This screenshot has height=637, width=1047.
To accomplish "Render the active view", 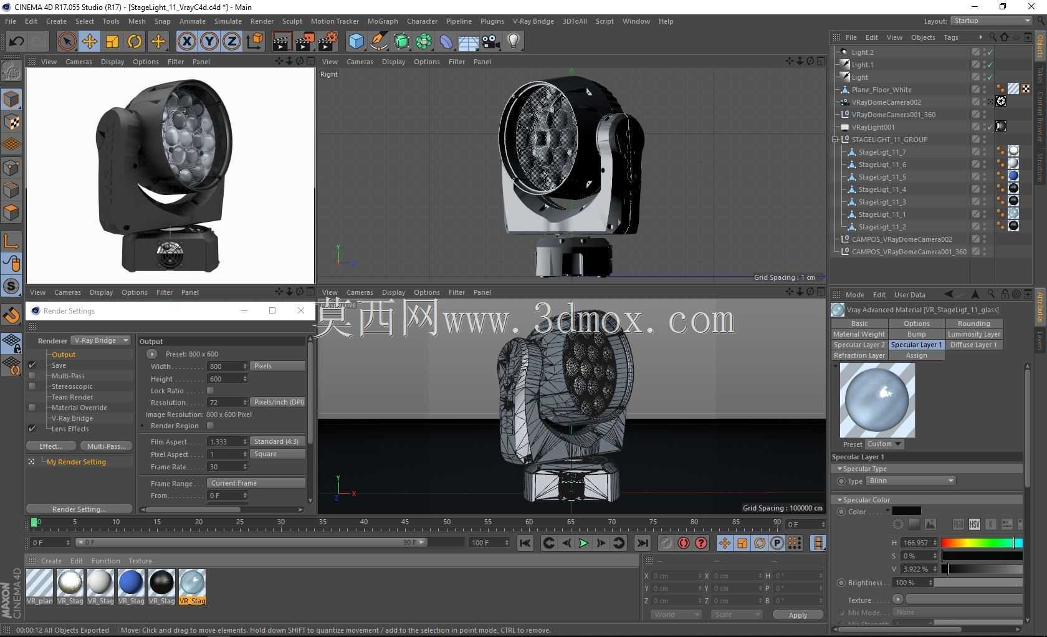I will pos(281,42).
